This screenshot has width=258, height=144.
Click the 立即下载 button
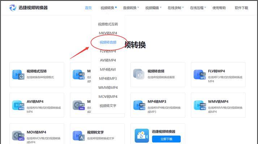(166, 139)
